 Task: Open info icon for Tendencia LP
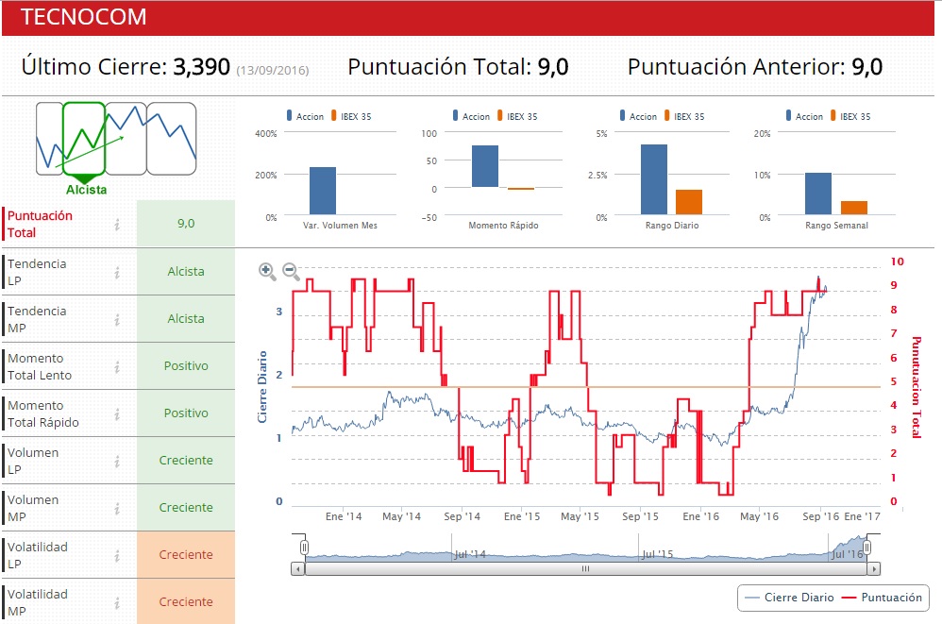point(117,272)
